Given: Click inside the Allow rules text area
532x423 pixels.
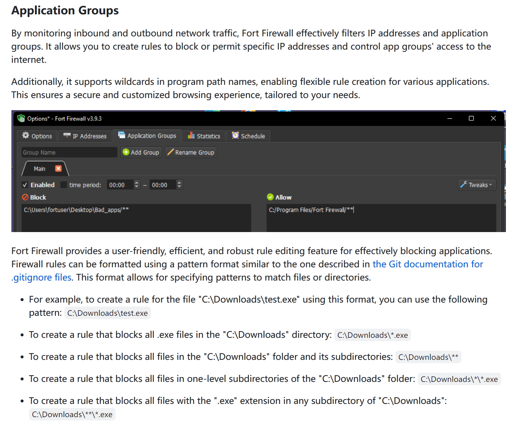Looking at the screenshot, I should tap(381, 220).
